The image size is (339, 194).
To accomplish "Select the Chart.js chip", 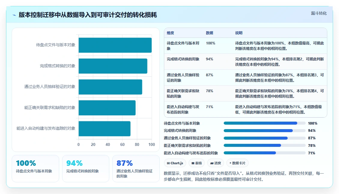I will click(x=175, y=163).
